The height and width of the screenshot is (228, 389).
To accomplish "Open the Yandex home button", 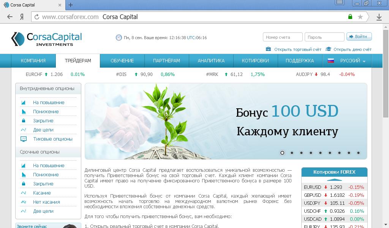I will click(x=22, y=17).
